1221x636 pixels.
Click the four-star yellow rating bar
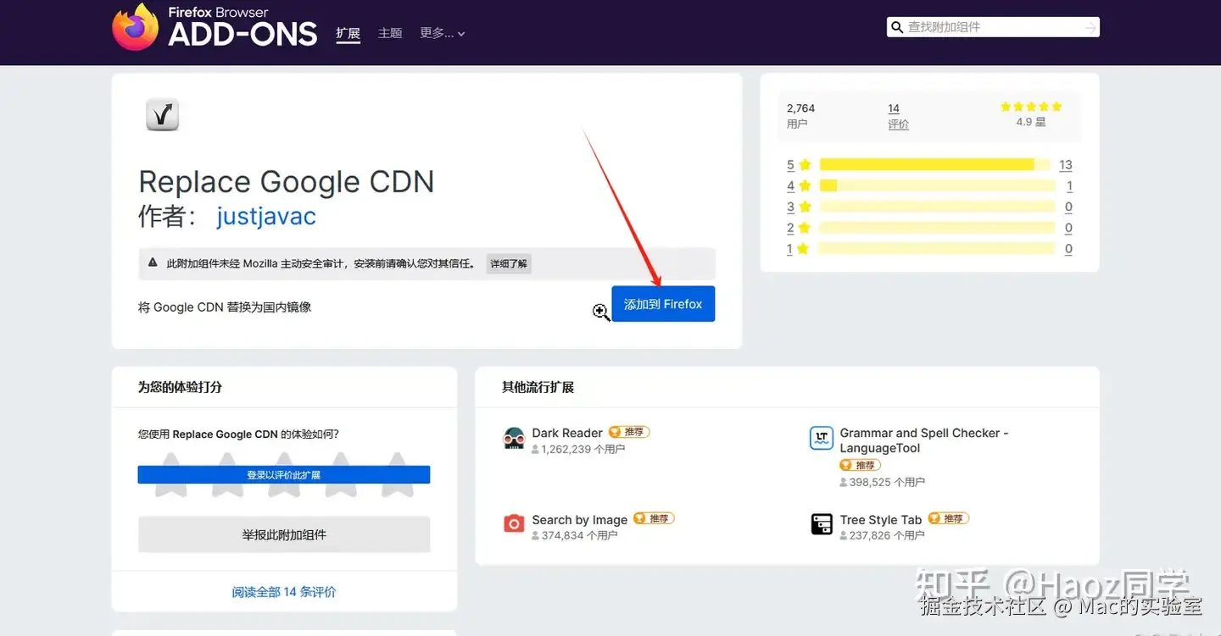[937, 186]
